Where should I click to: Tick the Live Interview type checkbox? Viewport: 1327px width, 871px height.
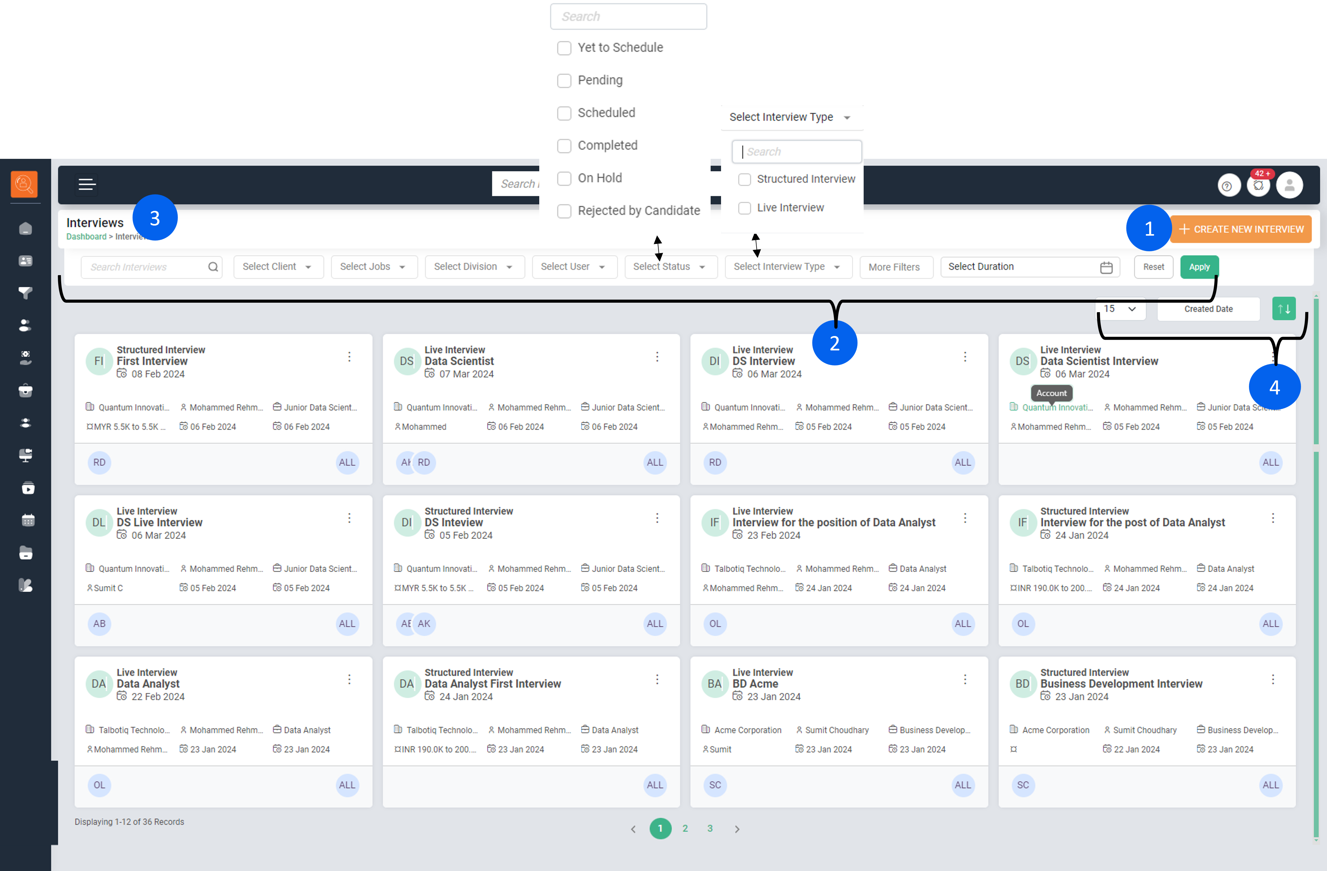coord(744,208)
